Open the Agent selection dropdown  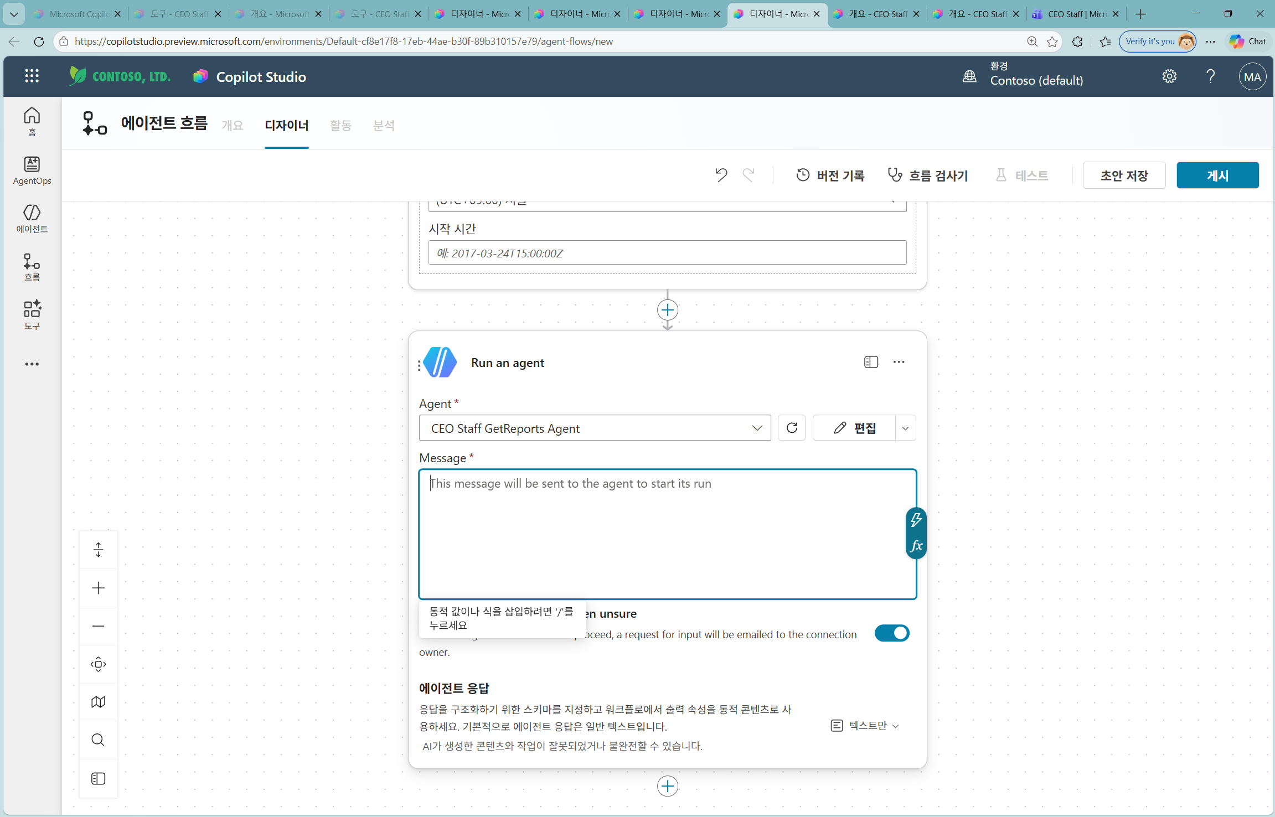coord(595,428)
